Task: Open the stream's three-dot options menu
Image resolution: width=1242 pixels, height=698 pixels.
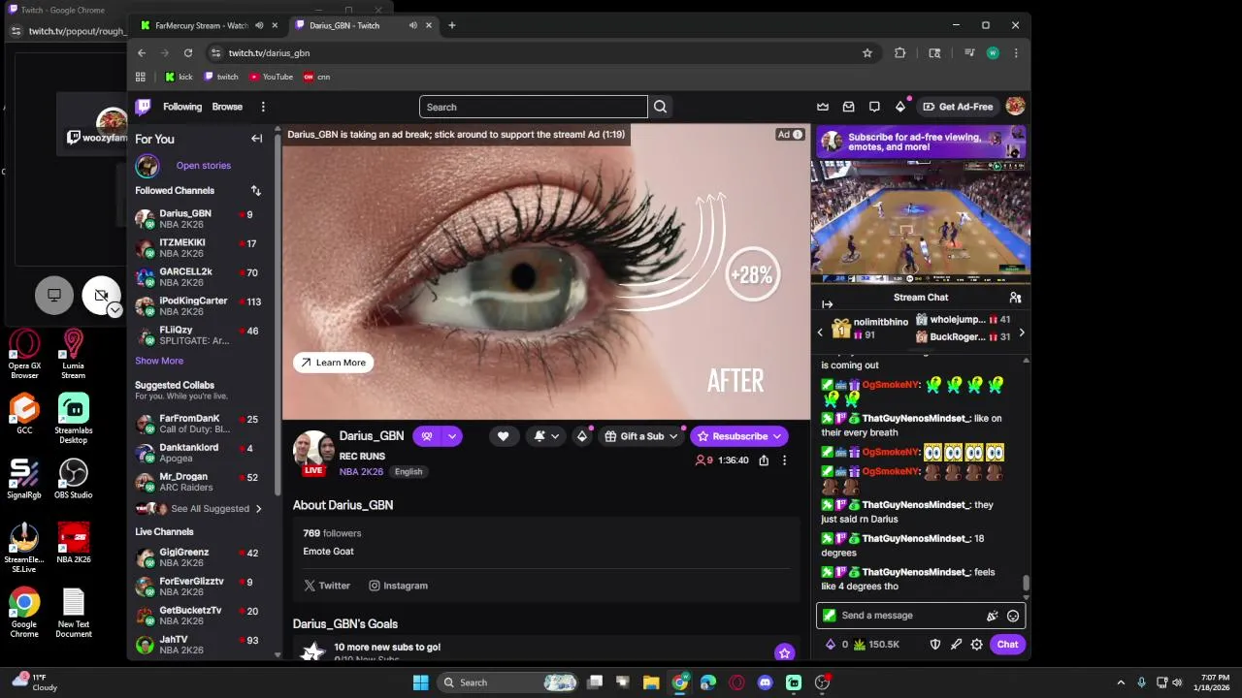Action: pos(784,460)
